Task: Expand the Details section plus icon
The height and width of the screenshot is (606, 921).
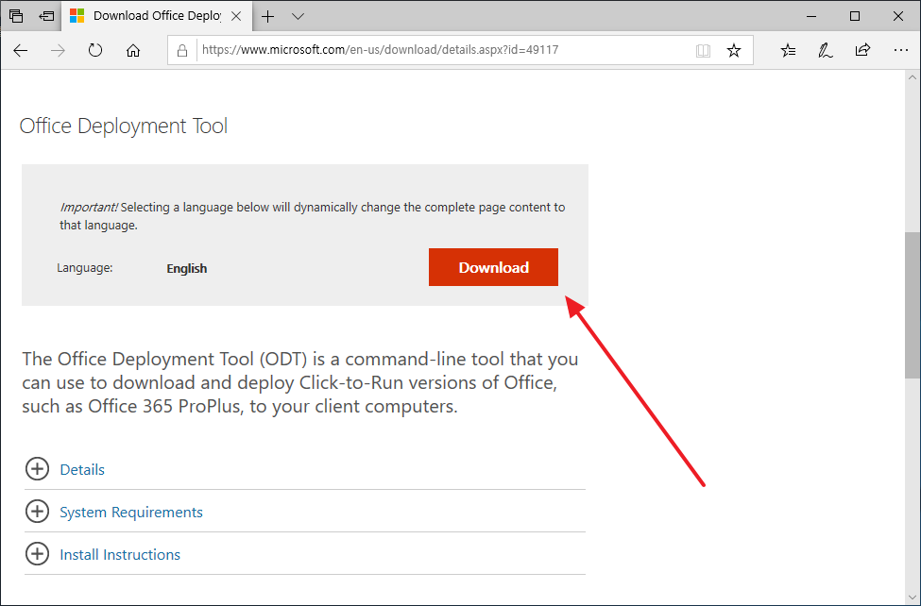Action: (37, 468)
